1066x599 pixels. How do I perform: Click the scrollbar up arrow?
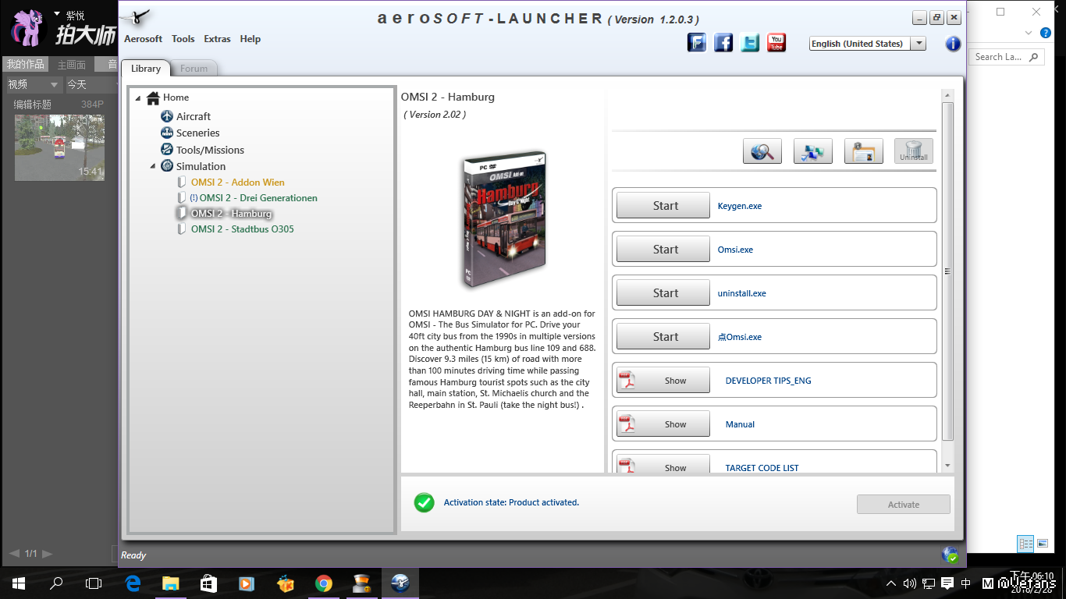click(x=948, y=96)
